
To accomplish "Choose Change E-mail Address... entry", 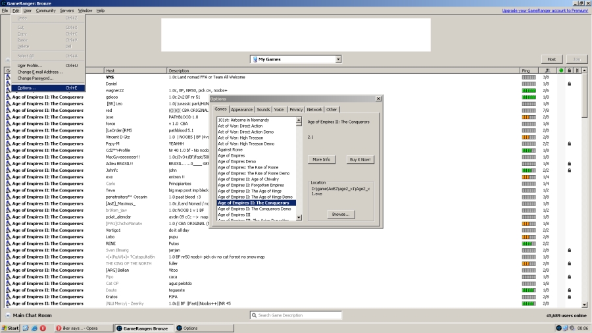I will pyautogui.click(x=48, y=72).
